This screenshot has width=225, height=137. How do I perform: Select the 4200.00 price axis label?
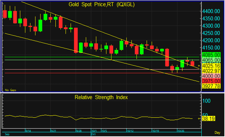211,41
